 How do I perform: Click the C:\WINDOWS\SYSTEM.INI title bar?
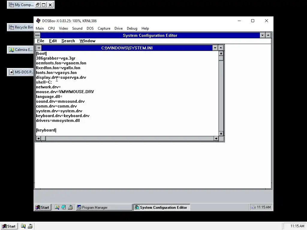127,48
